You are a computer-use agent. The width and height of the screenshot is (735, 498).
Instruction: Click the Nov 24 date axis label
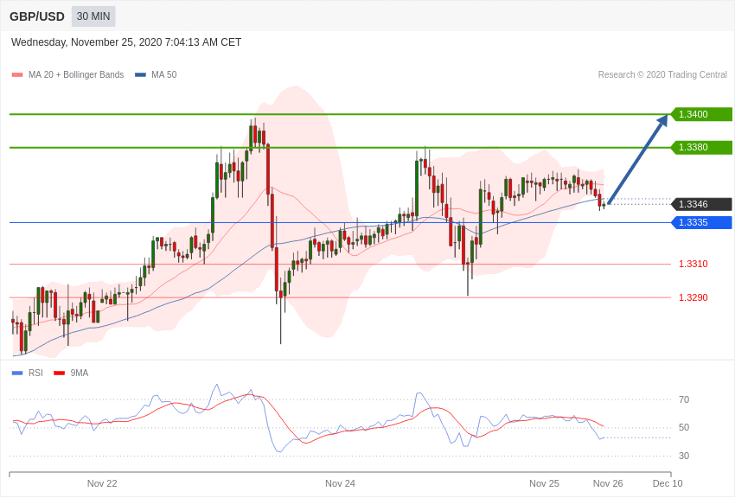coord(341,483)
